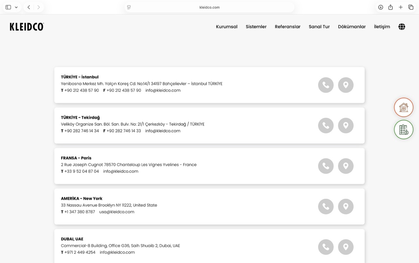Click the green quote clipboard floating icon
This screenshot has width=419, height=263.
404,130
